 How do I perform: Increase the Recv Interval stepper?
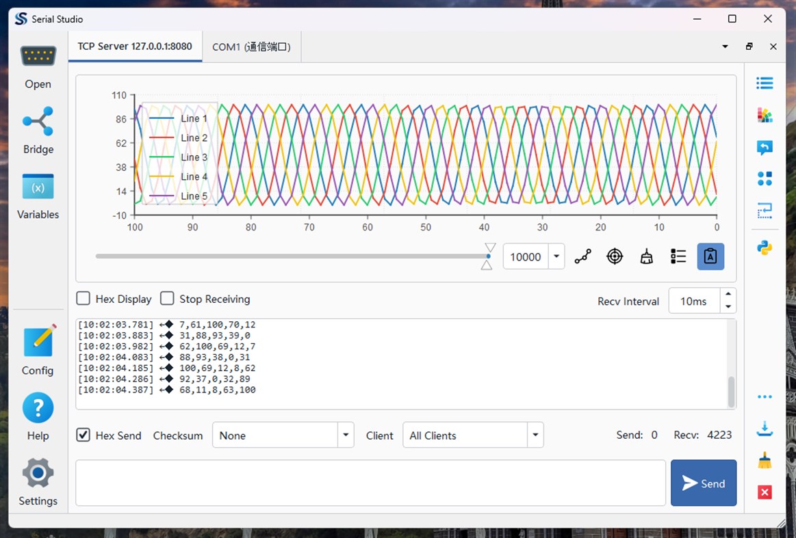click(x=728, y=294)
